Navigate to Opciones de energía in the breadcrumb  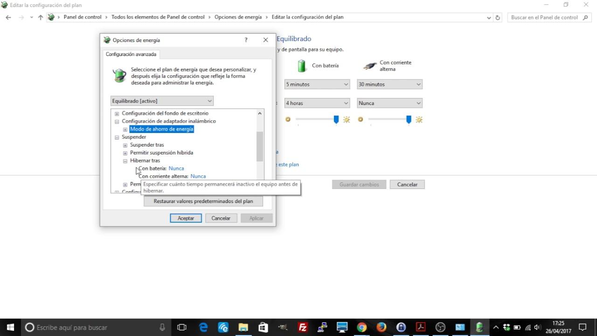(238, 17)
